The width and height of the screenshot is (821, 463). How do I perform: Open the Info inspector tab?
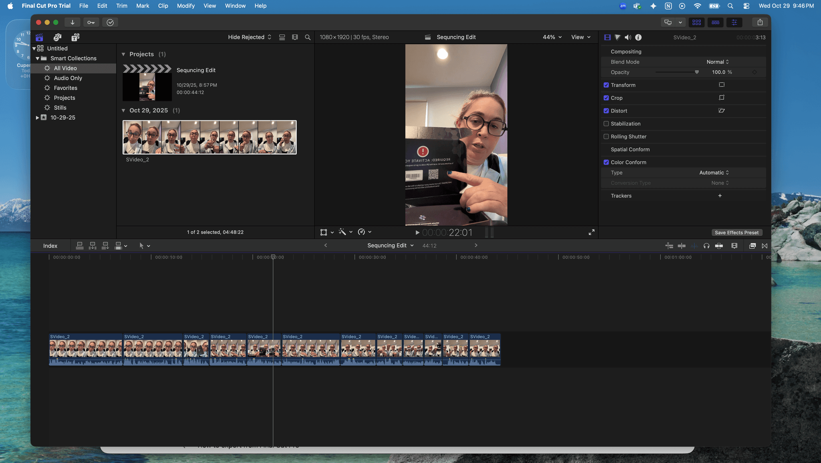coord(638,37)
